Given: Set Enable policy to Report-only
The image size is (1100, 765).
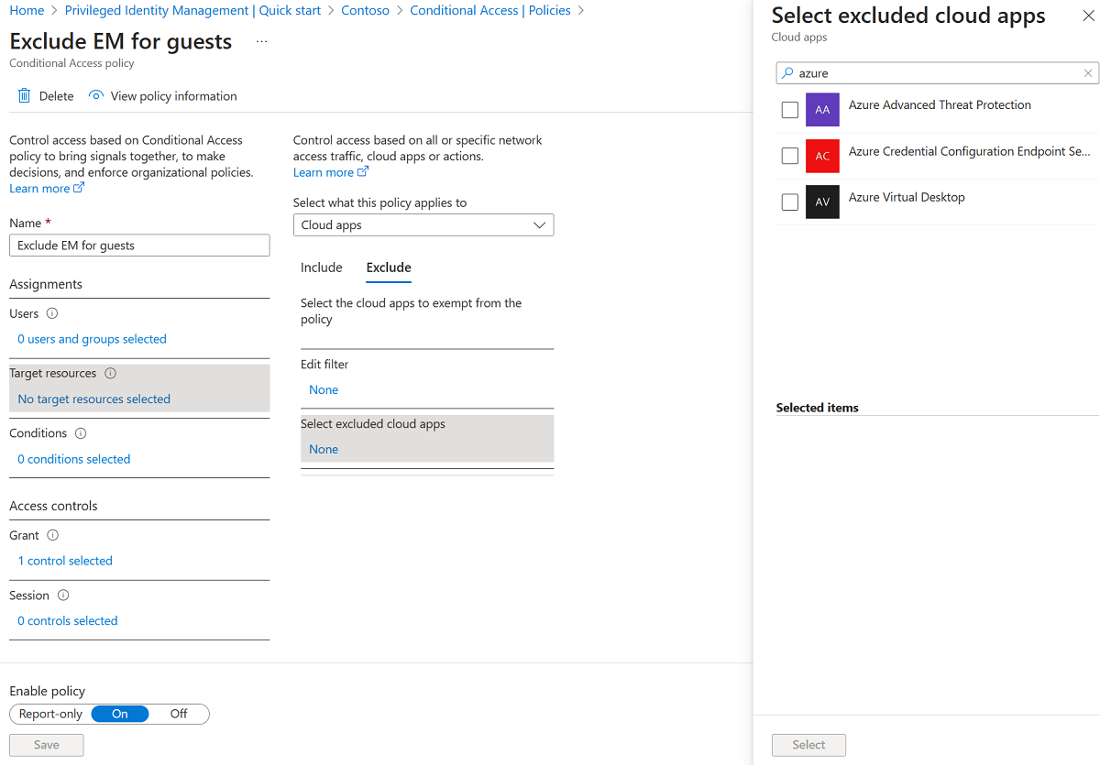Looking at the screenshot, I should coord(50,715).
